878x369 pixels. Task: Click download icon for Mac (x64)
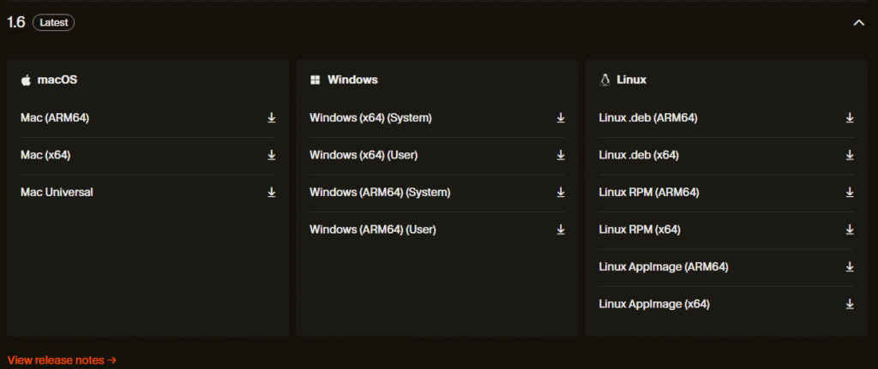coord(271,155)
